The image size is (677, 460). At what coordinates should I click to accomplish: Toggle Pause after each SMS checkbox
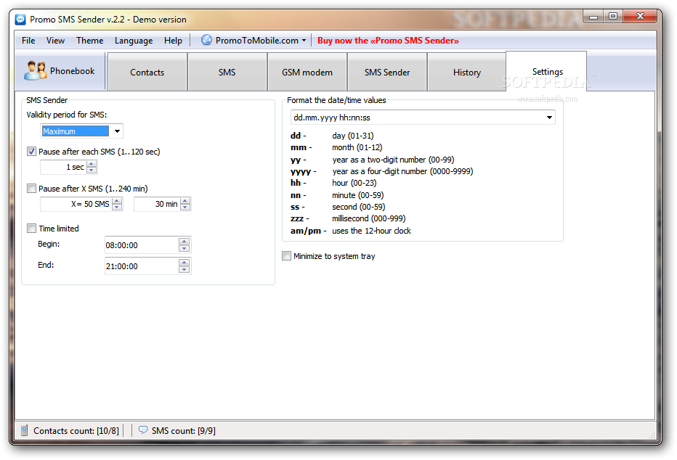[31, 152]
